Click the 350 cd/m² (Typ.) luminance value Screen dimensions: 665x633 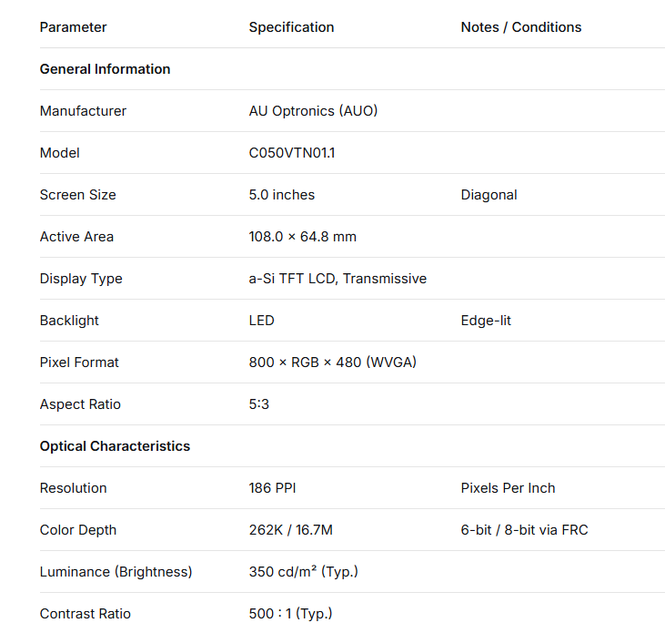click(303, 572)
